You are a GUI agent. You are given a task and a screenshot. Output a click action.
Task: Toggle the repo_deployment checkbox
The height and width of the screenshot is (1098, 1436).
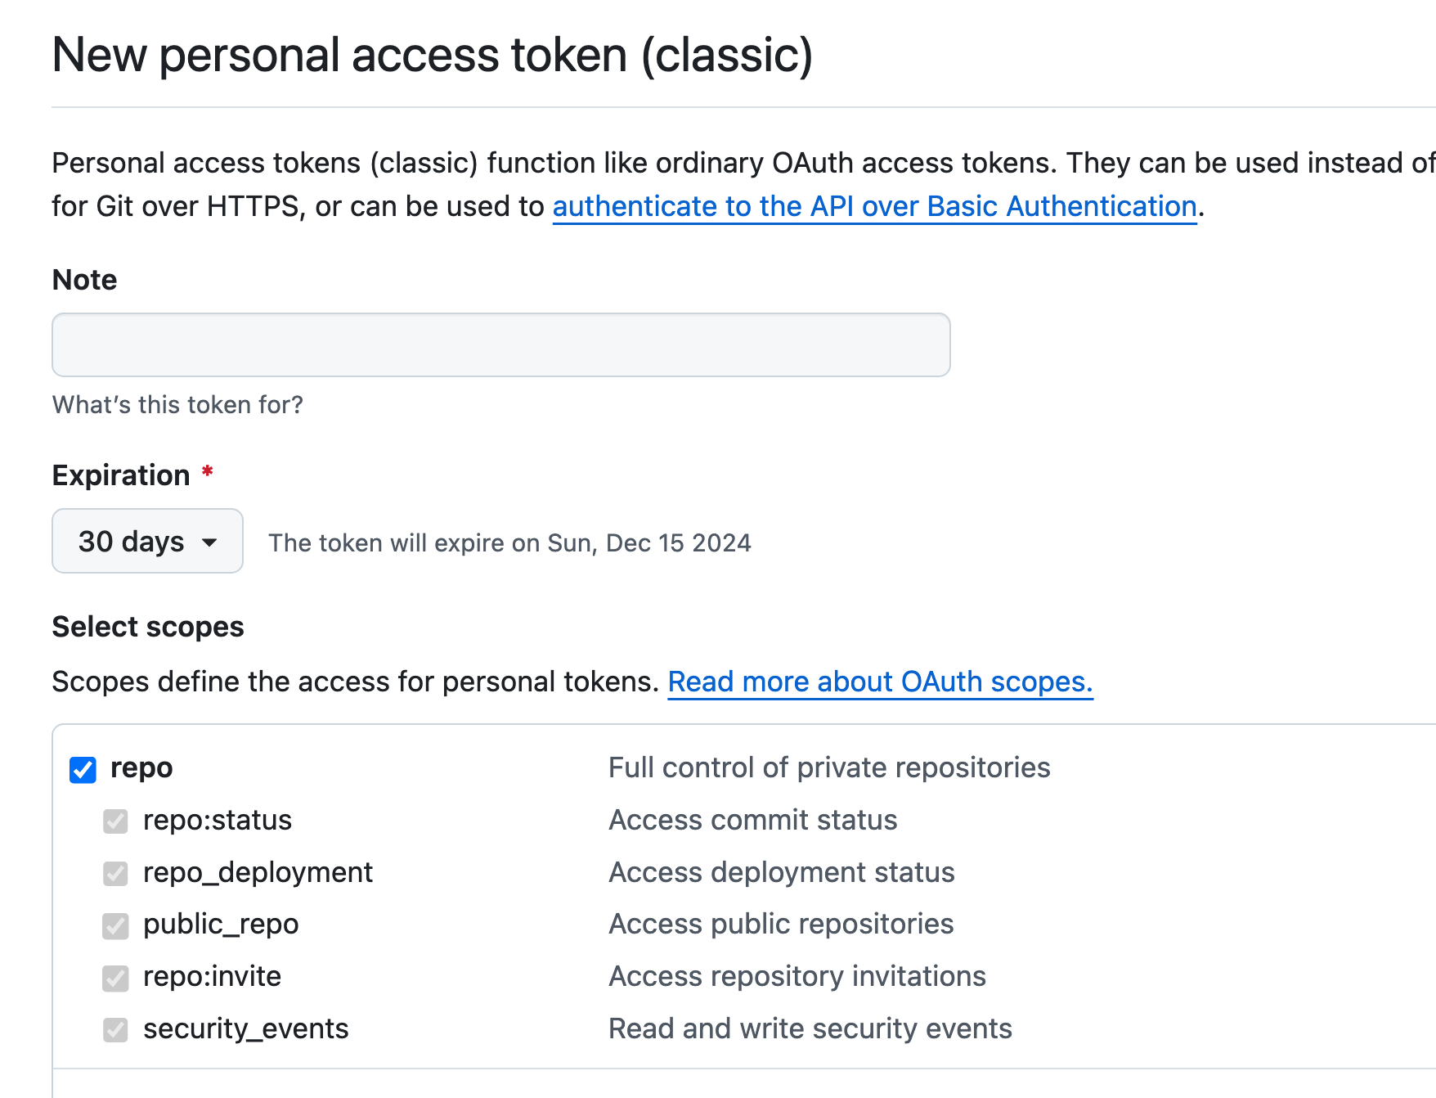(115, 873)
